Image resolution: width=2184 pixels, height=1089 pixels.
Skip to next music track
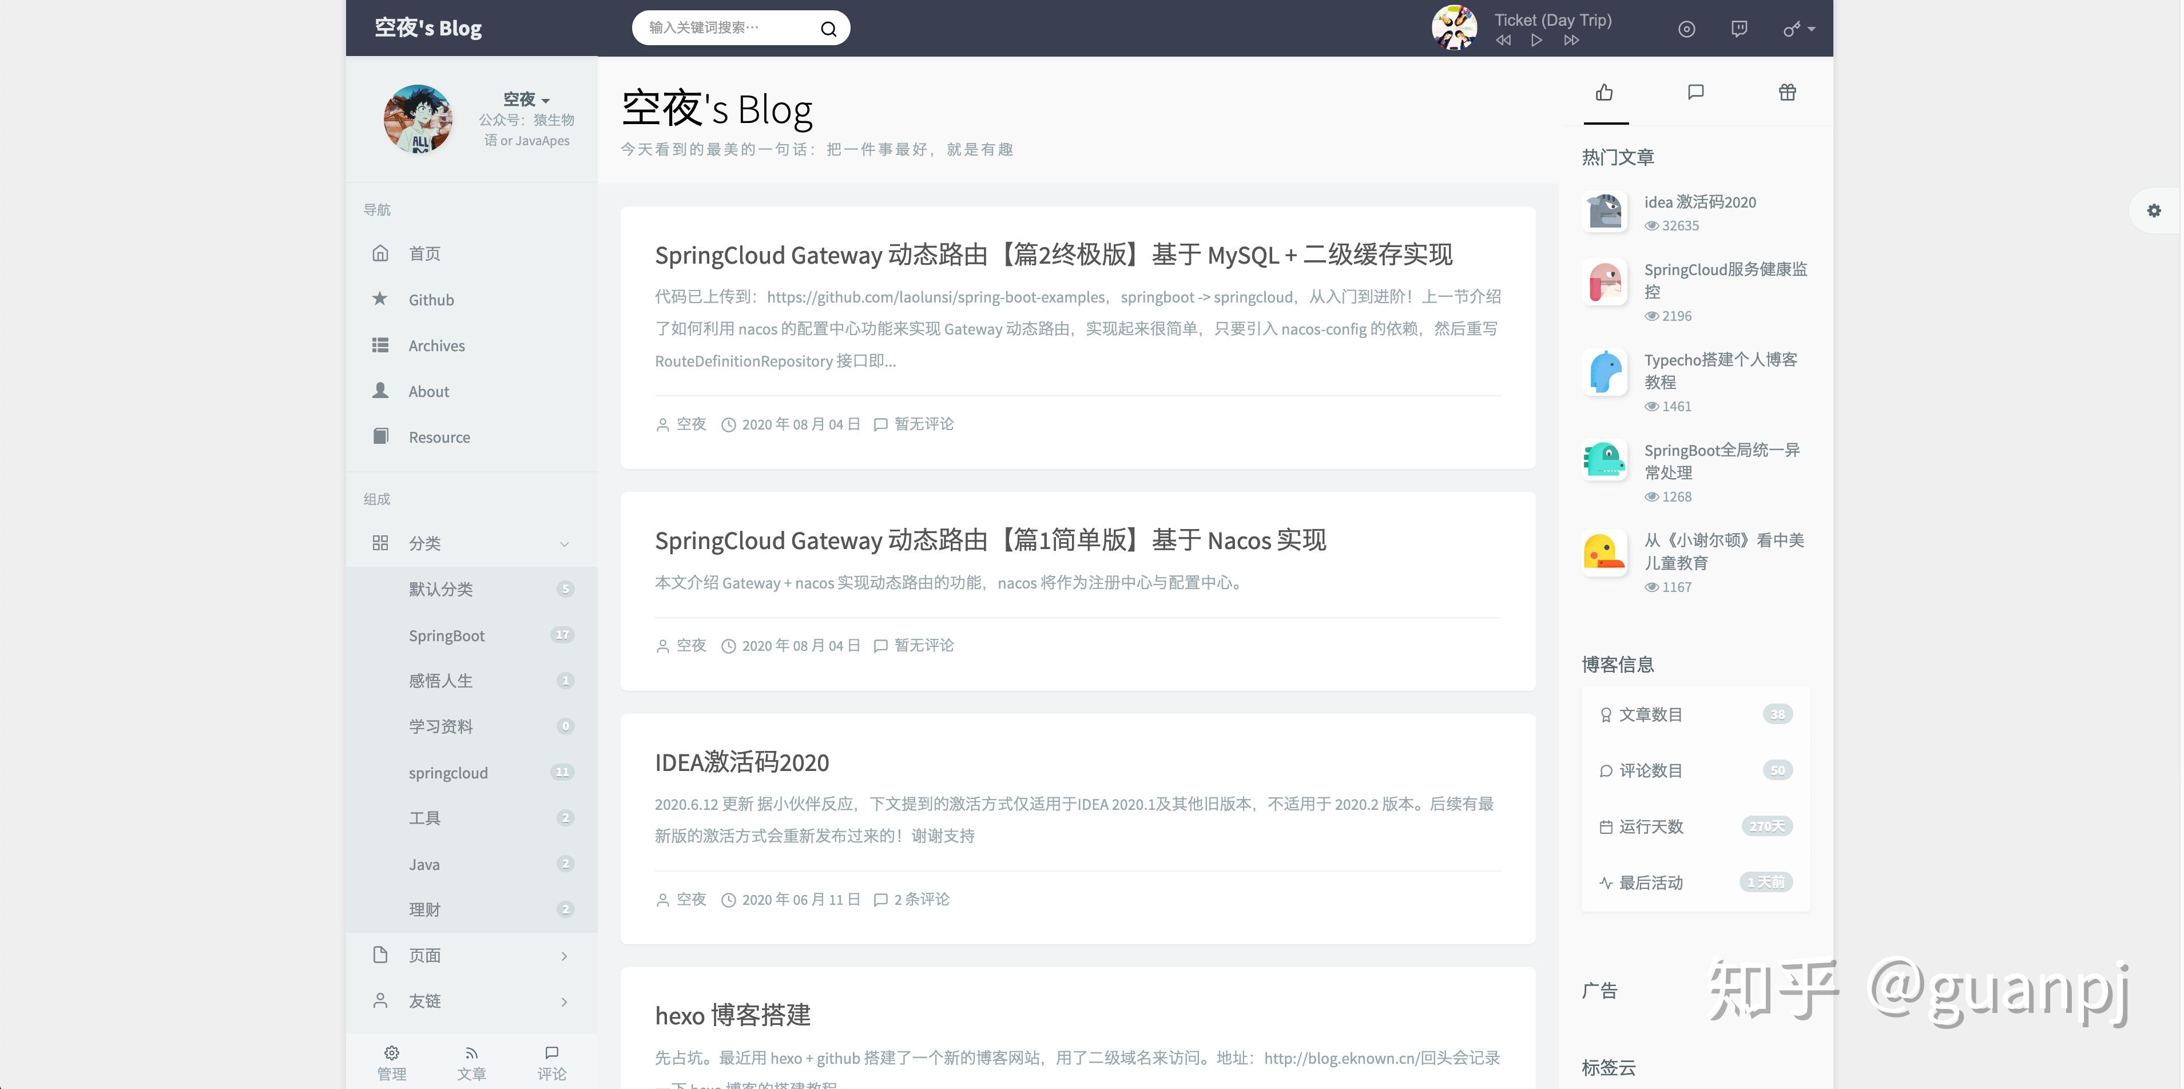pos(1571,40)
